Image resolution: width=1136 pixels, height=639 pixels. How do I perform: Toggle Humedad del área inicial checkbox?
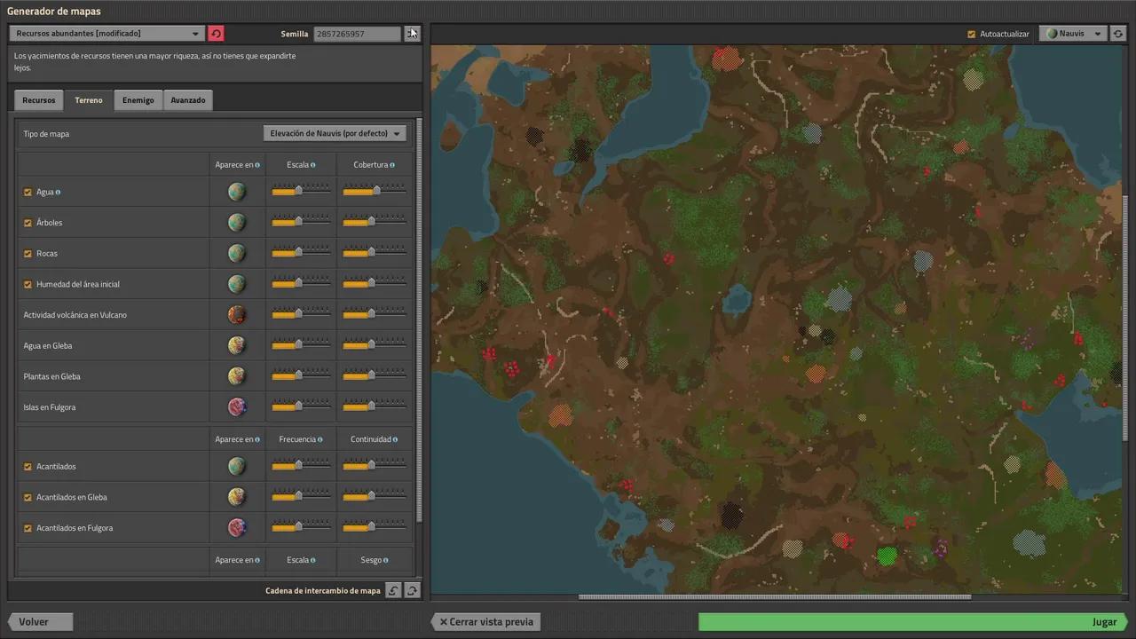click(x=28, y=284)
